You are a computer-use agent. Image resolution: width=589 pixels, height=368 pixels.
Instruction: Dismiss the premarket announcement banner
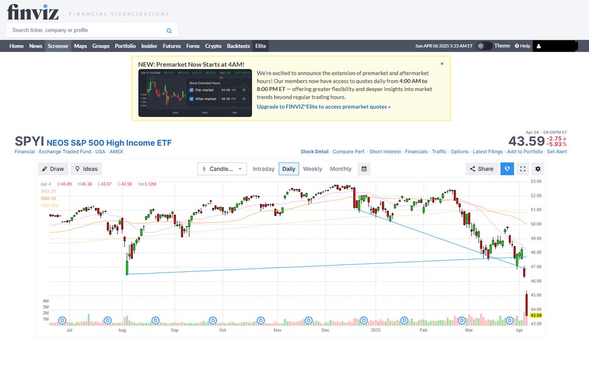(442, 64)
